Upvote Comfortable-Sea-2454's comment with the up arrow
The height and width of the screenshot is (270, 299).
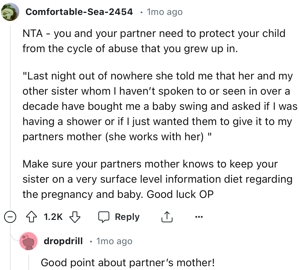pyautogui.click(x=31, y=217)
